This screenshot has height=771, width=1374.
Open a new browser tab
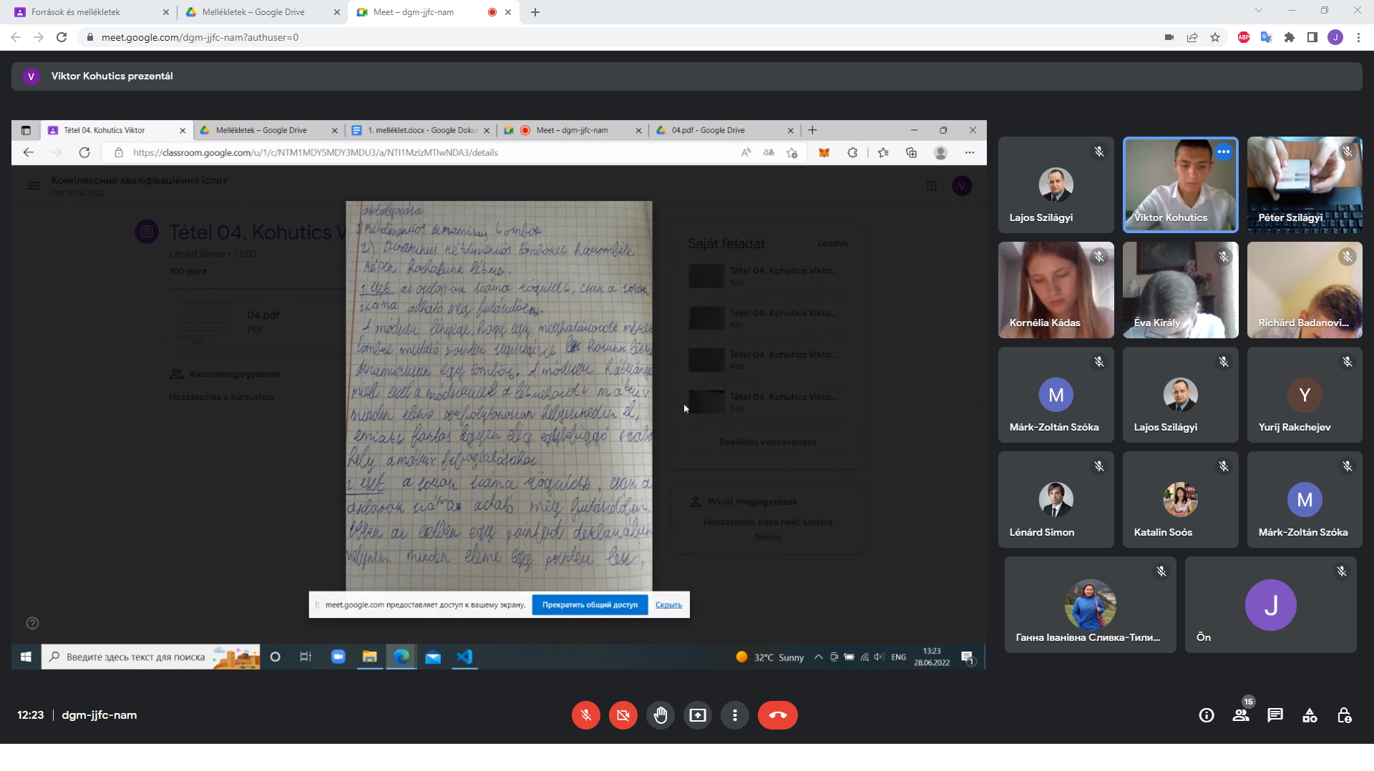[x=535, y=12]
